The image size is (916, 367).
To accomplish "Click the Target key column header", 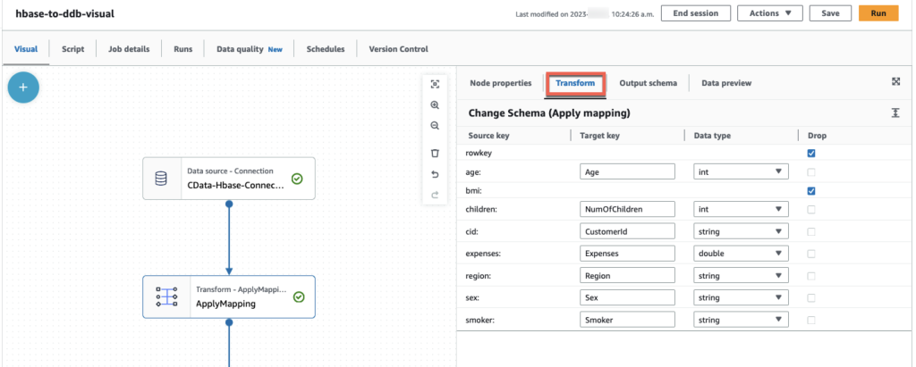I will pos(599,136).
